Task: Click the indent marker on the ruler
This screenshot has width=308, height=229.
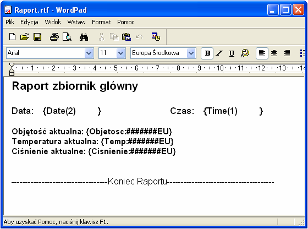Action: click(x=12, y=69)
